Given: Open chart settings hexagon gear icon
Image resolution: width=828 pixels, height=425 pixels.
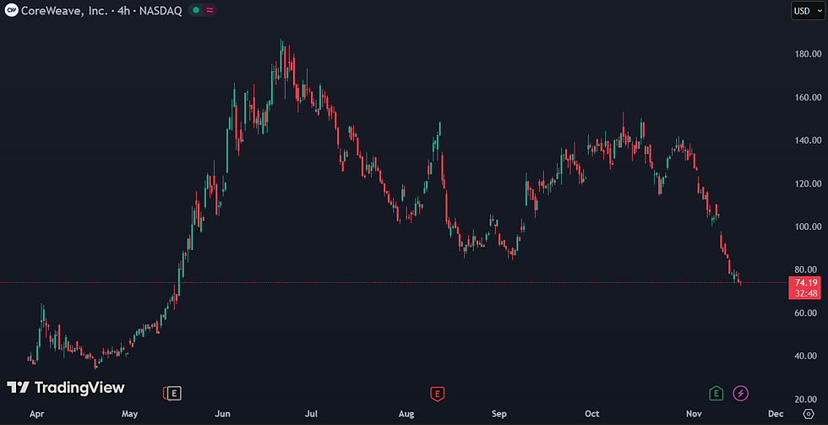Looking at the screenshot, I should tap(809, 413).
